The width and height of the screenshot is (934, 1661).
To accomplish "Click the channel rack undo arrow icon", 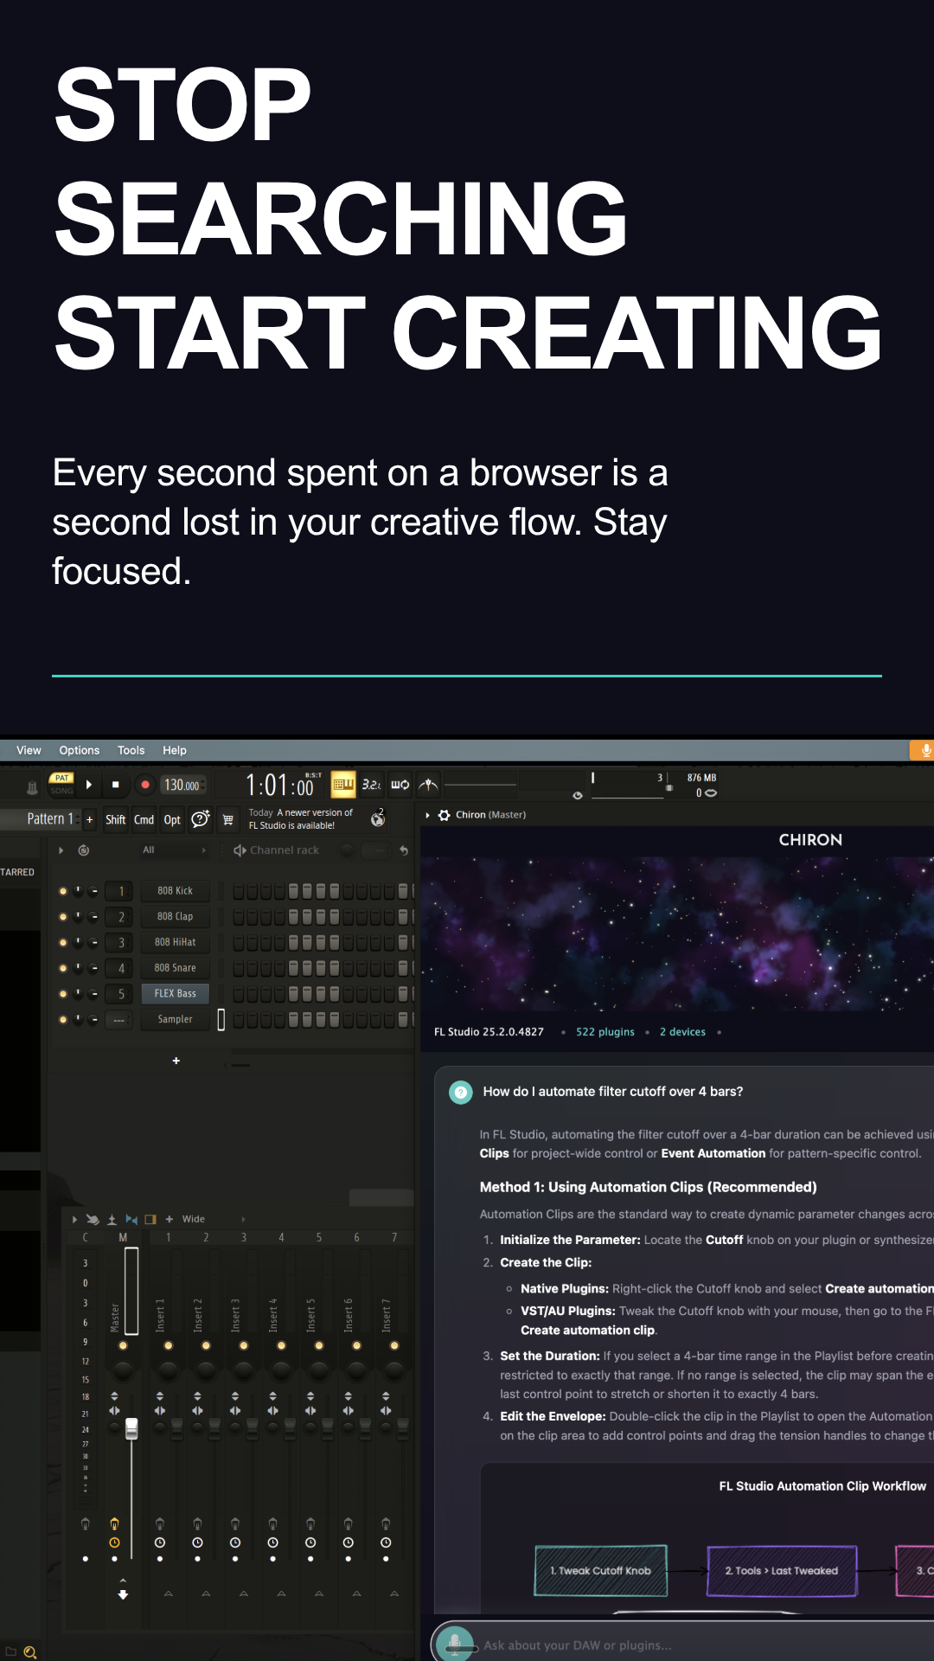I will coord(404,850).
